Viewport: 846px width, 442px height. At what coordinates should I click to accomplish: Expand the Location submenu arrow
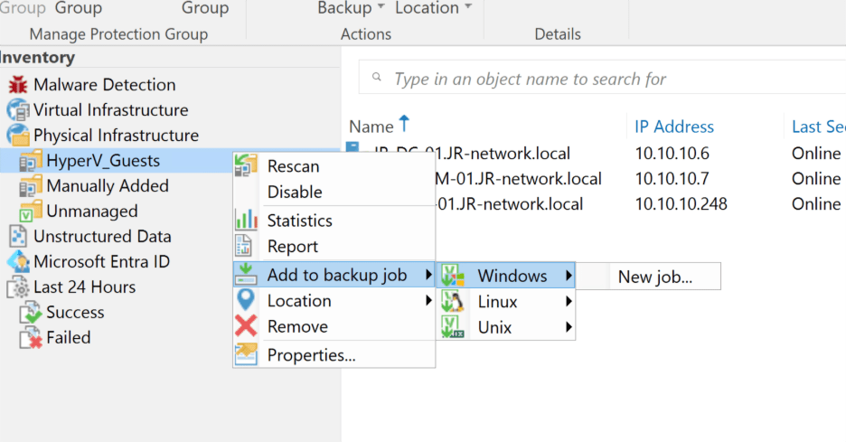428,301
